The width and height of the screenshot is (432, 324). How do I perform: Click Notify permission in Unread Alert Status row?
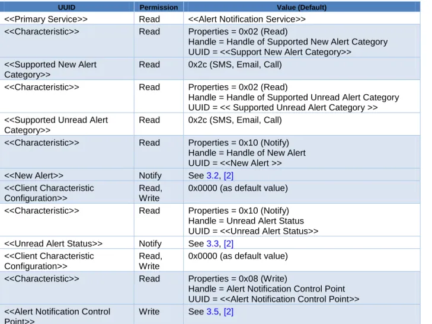(150, 243)
